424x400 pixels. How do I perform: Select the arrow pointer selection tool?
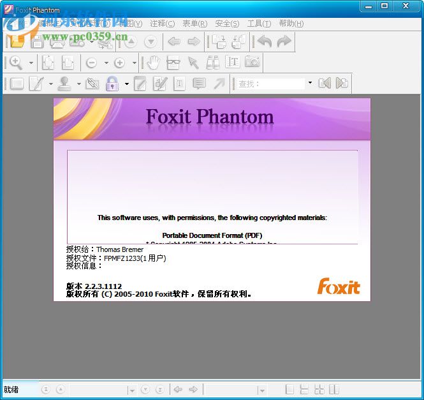click(193, 63)
